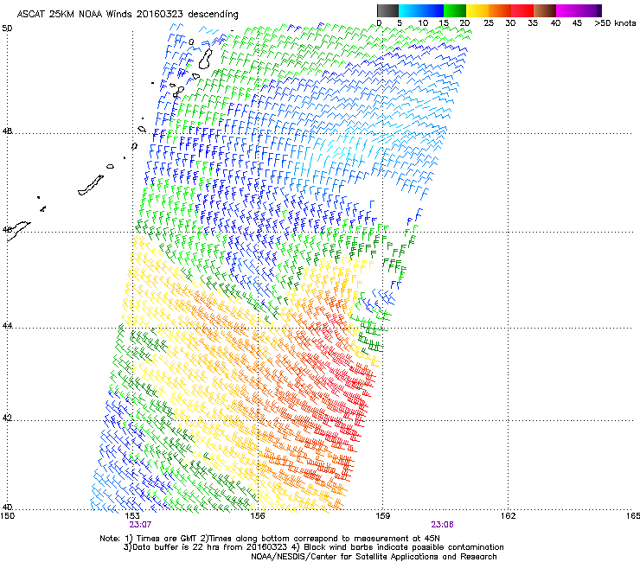
Task: Select the blue 10-15 knots legend swatch
Action: point(432,10)
